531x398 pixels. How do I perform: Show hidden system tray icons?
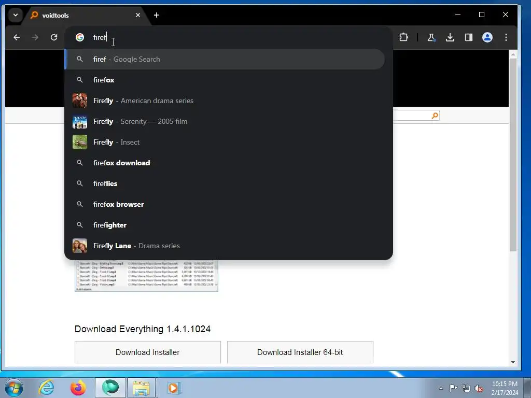click(x=441, y=388)
